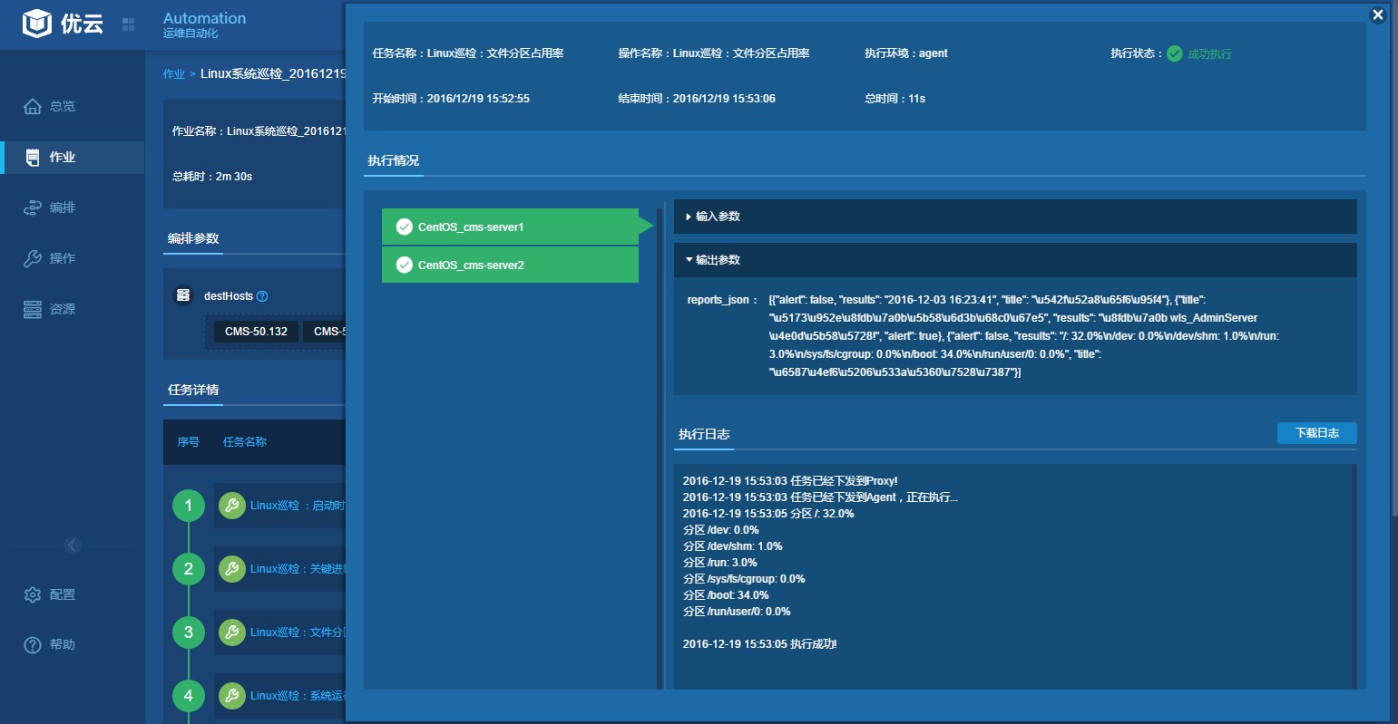Select host CentOS_cms-server1

pyautogui.click(x=510, y=227)
